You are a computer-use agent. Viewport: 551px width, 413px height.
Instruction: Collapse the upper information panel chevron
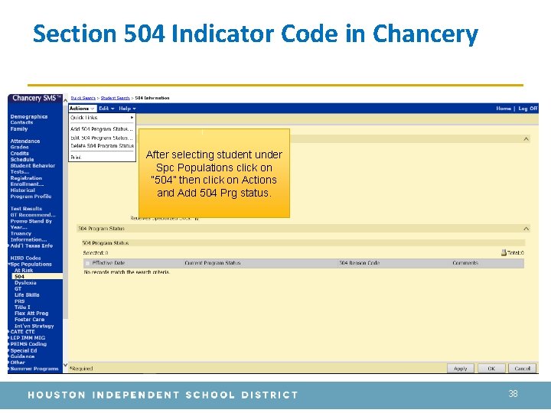point(526,139)
